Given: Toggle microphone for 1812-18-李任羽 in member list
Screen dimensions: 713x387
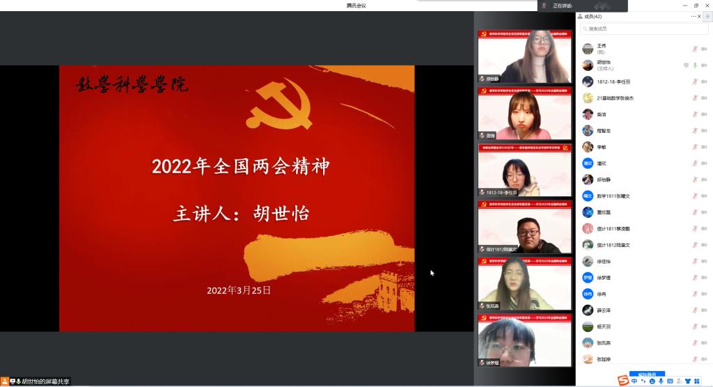Looking at the screenshot, I should (695, 81).
